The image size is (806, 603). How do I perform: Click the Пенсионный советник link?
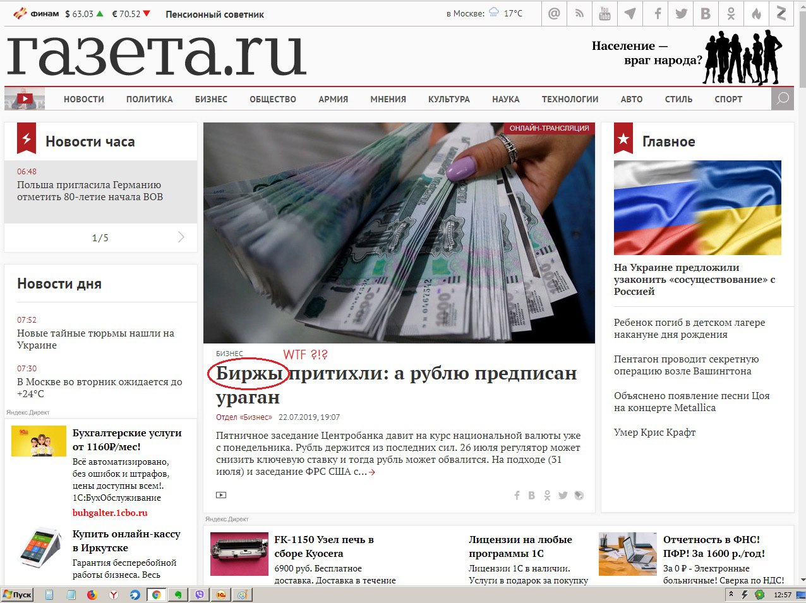[215, 14]
